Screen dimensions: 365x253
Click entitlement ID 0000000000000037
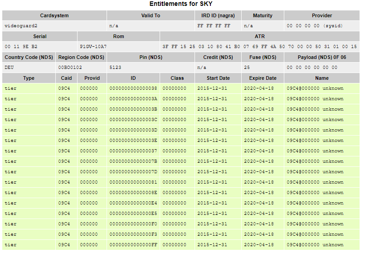tap(133, 151)
